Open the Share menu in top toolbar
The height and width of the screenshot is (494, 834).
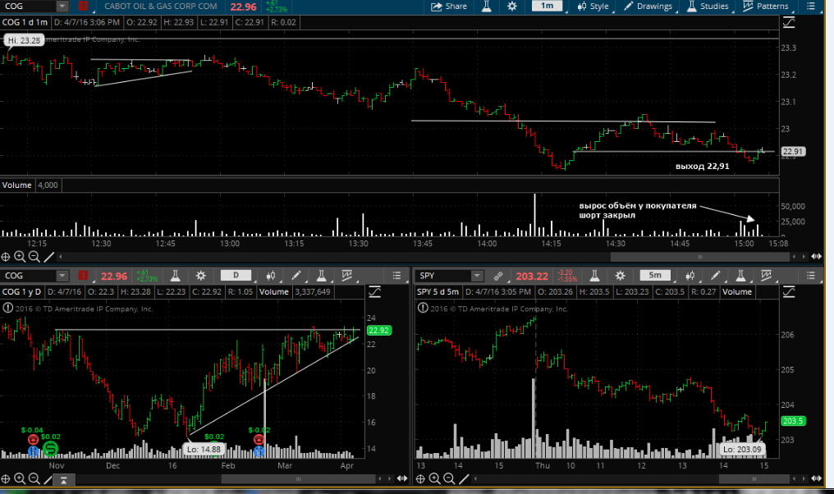(x=448, y=7)
